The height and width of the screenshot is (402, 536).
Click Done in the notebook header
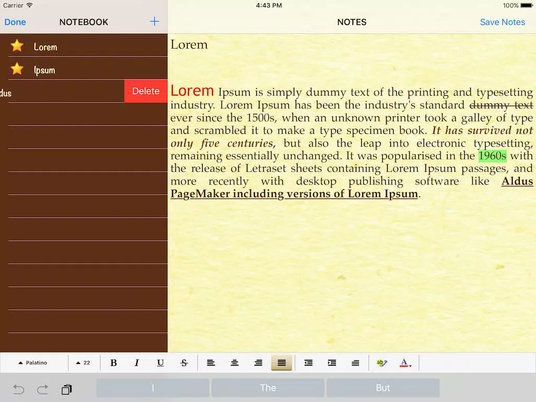15,22
